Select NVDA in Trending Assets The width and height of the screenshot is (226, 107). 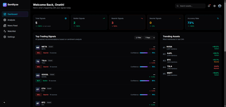(191, 48)
